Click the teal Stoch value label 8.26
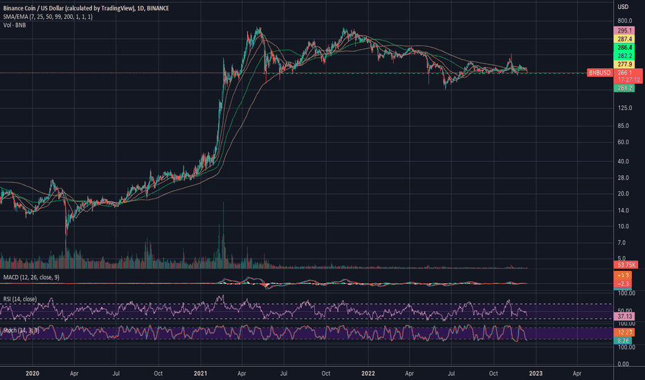 coord(623,341)
